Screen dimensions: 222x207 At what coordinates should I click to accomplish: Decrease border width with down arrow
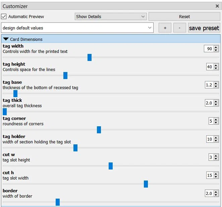[216, 195]
